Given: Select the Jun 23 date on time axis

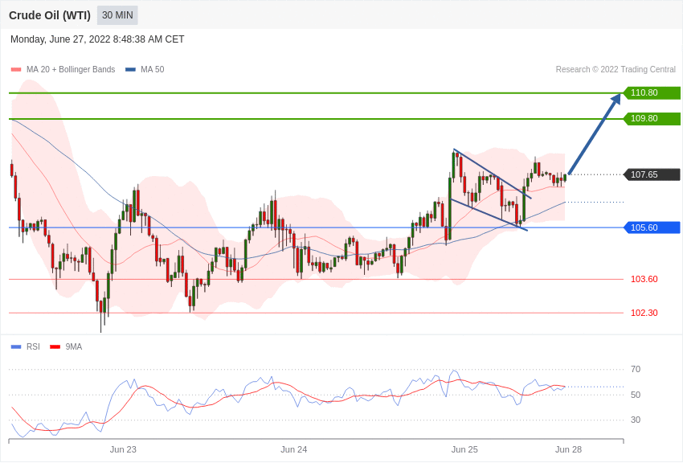Looking at the screenshot, I should 123,449.
